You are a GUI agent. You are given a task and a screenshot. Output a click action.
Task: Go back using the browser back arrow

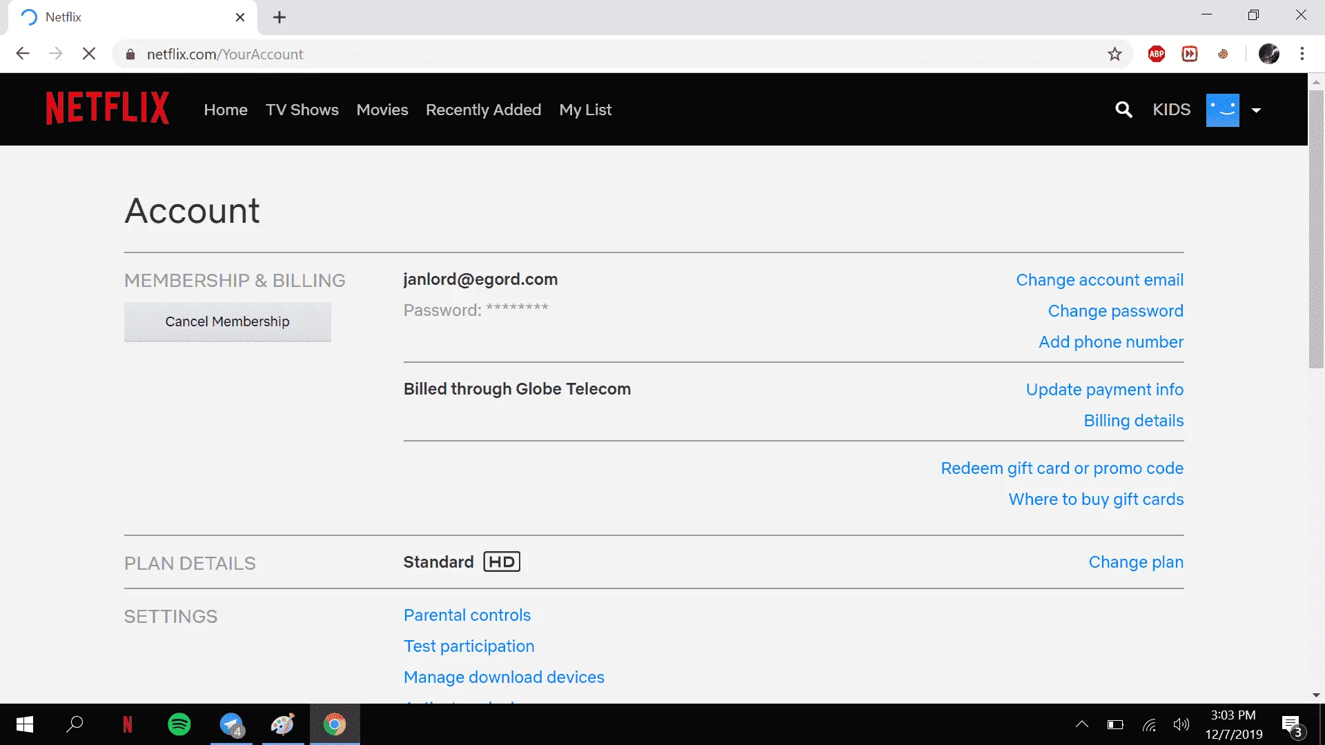pos(23,54)
